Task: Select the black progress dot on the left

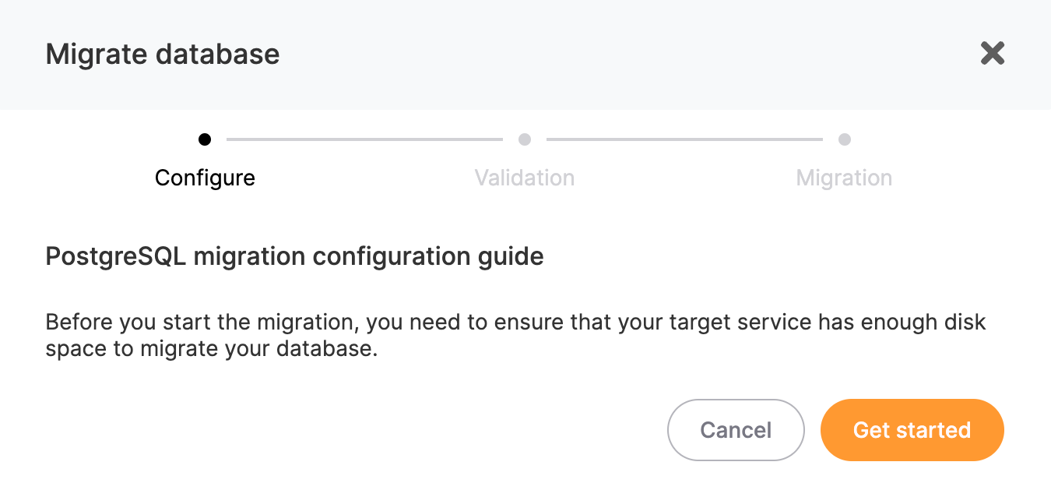Action: (x=205, y=139)
